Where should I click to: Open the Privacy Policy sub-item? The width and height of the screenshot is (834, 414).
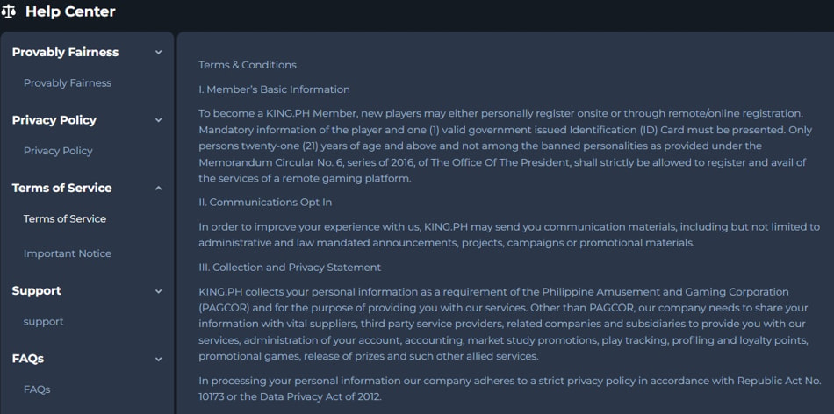click(58, 151)
